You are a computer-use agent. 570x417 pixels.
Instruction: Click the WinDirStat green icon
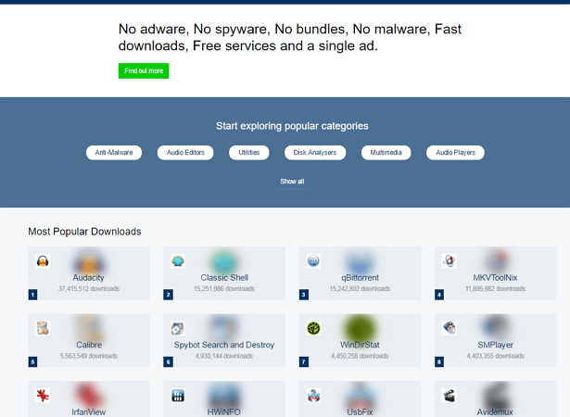[x=313, y=328]
